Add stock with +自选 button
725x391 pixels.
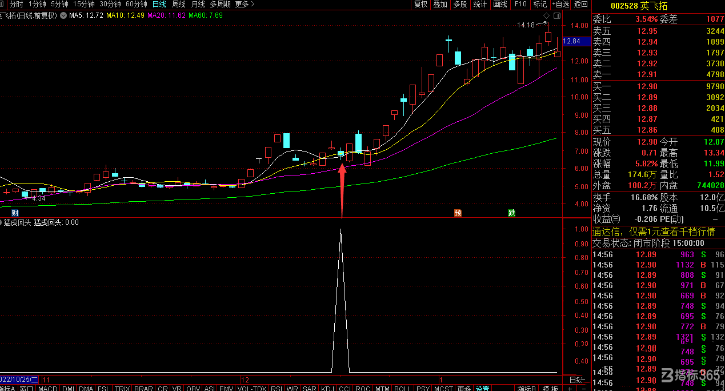coord(560,4)
